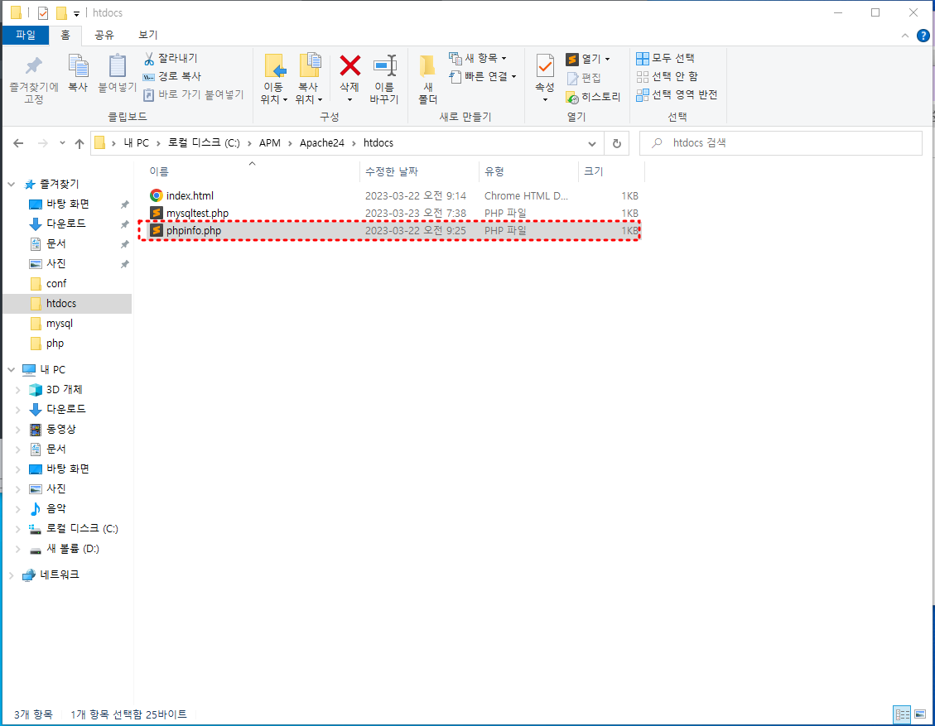Open Help with the question mark icon
Viewport: 935px width, 726px height.
[x=923, y=36]
